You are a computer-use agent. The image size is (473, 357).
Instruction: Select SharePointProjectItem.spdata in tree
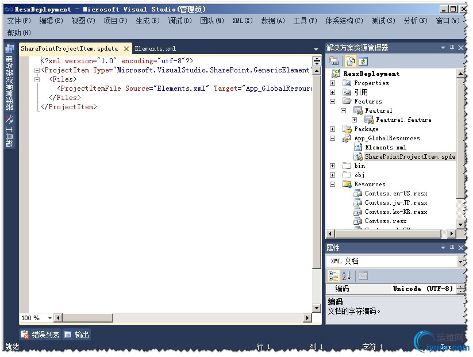tap(410, 156)
